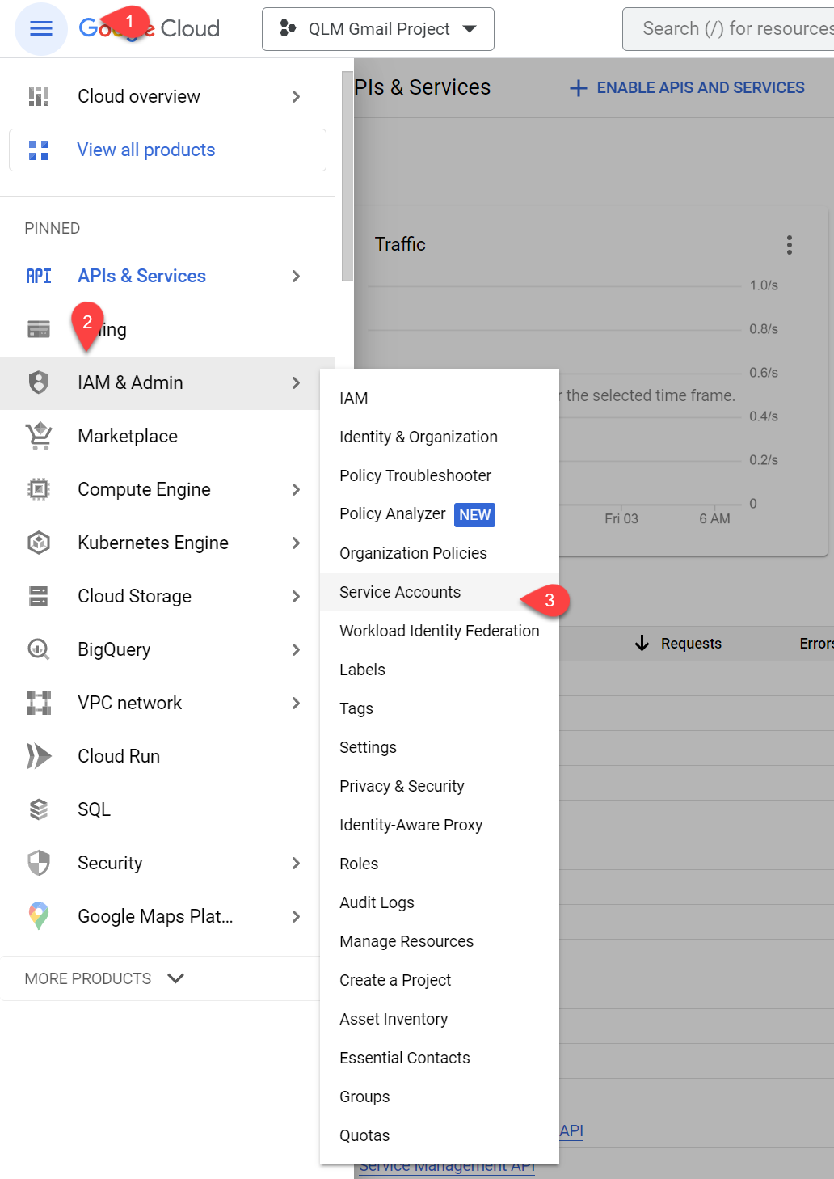Click the Compute Engine chip icon

click(39, 489)
